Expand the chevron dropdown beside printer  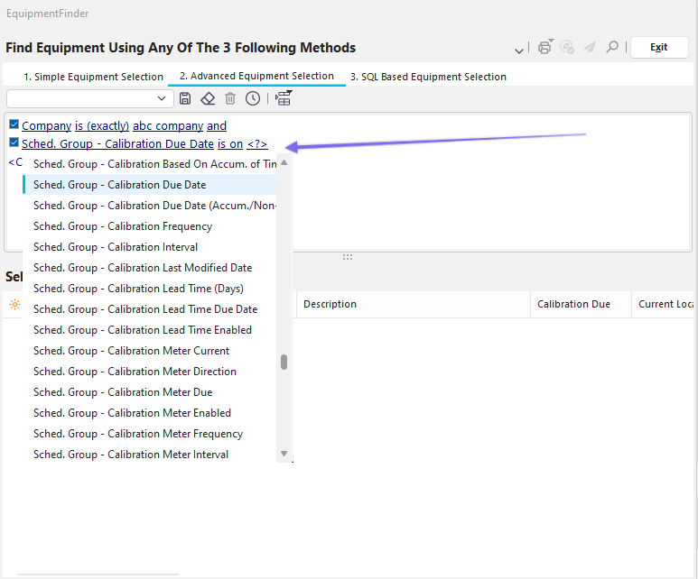click(x=519, y=49)
